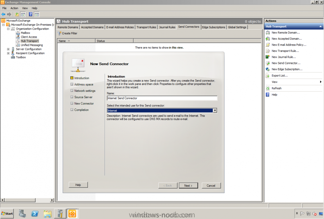Open the Help menu
This screenshot has height=219, width=324.
tap(34, 8)
